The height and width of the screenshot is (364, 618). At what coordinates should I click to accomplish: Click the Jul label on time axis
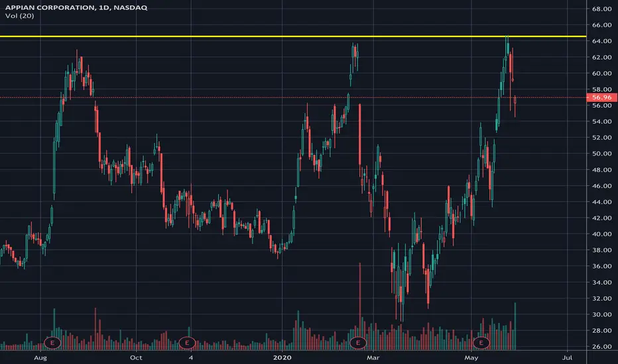(x=567, y=357)
